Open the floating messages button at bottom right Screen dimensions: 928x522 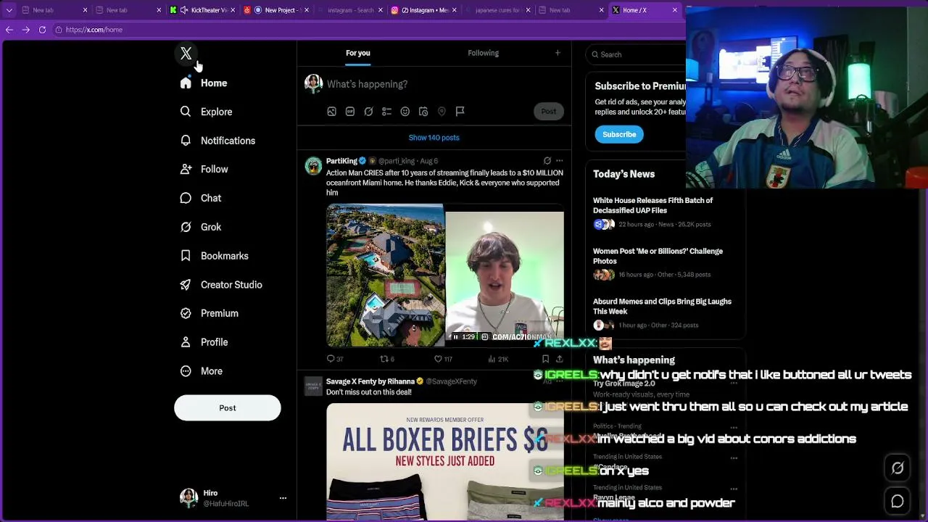click(898, 501)
